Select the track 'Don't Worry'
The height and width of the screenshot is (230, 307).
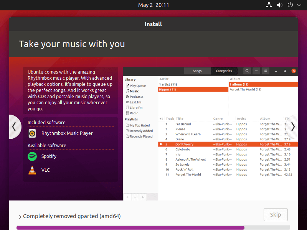tap(228, 144)
